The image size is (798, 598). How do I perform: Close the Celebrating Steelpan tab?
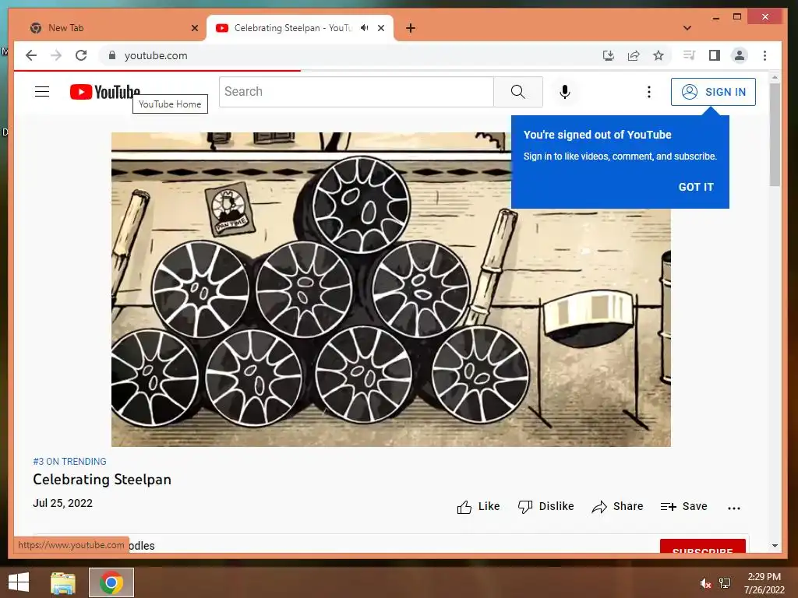coord(381,28)
